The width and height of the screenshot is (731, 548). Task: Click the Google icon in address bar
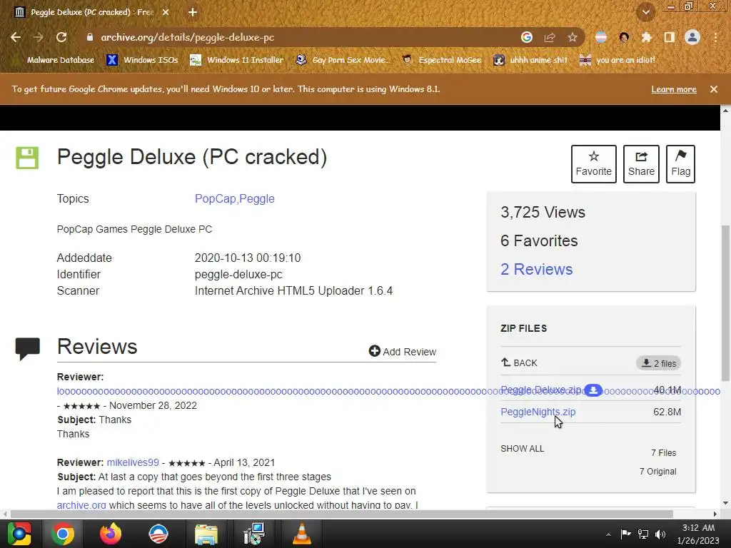(x=526, y=37)
